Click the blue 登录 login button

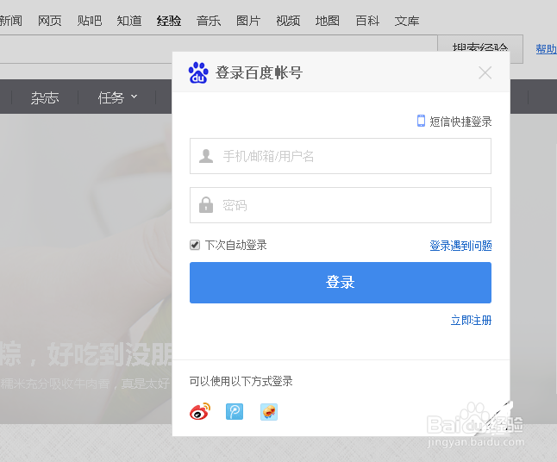tap(341, 283)
